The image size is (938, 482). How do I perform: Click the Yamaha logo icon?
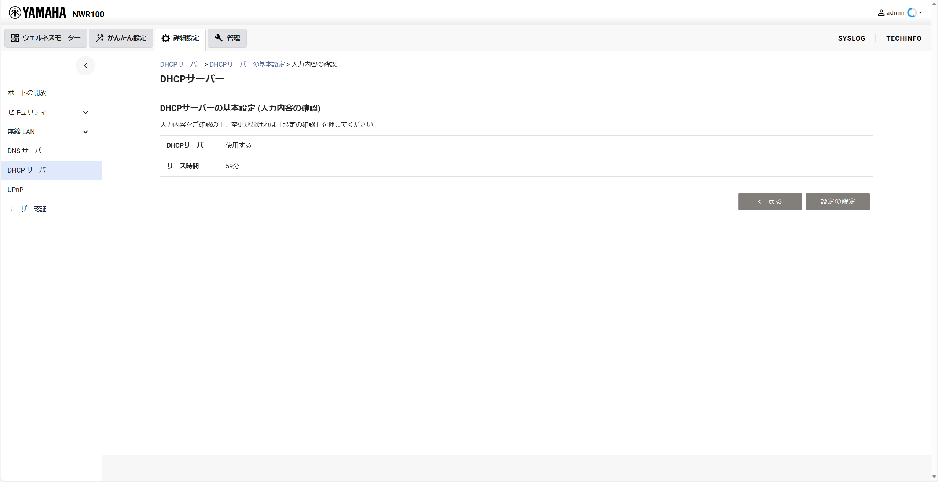click(x=15, y=12)
